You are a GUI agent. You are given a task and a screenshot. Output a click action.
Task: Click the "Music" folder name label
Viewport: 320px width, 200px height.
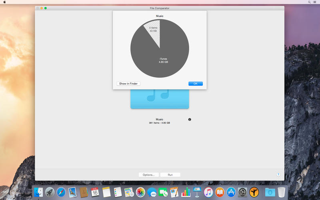[159, 119]
